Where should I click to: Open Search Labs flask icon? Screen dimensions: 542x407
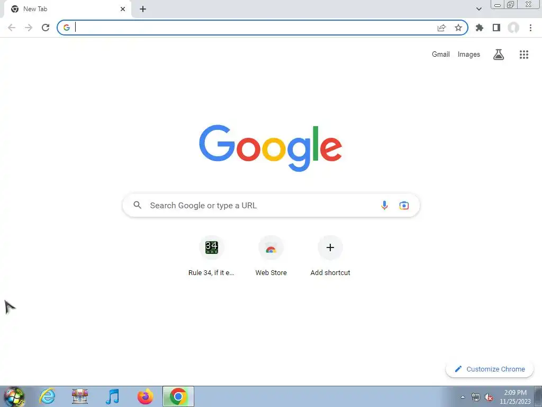(499, 55)
